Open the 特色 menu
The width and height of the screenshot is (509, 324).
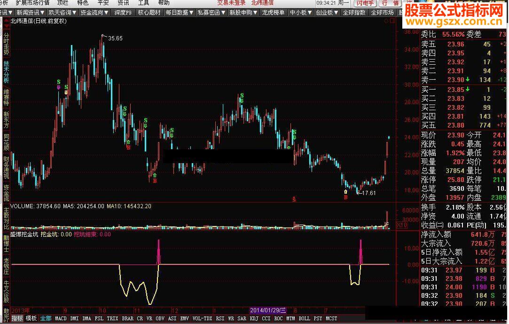82,3
